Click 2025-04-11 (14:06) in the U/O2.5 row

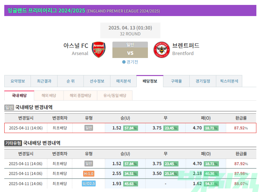point(26,184)
